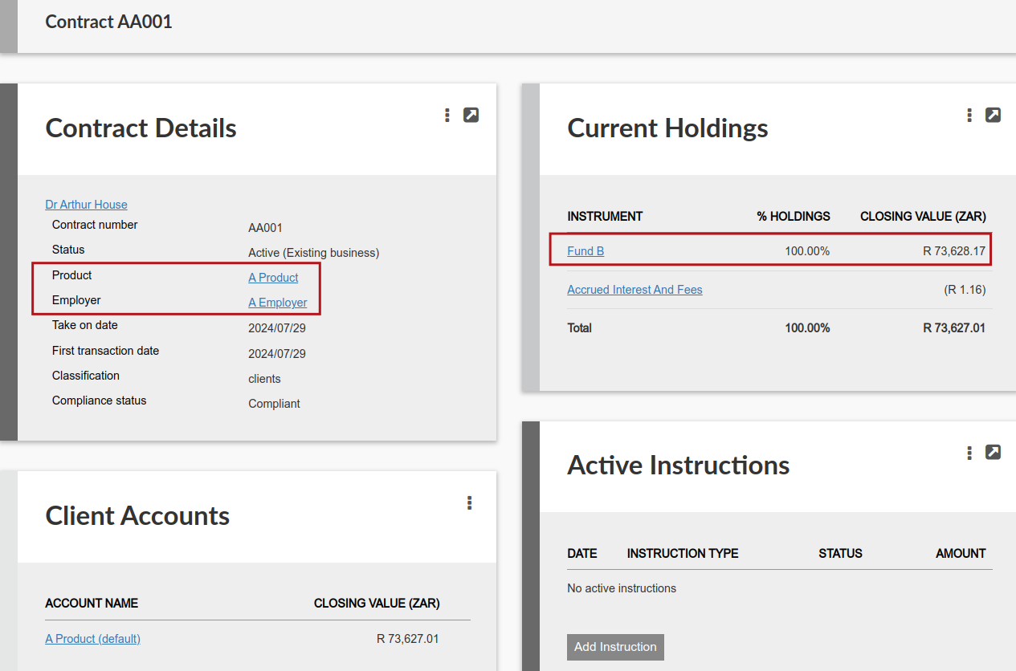Sort holdings by the INSTRUMENT column header
The image size is (1016, 671).
click(605, 217)
